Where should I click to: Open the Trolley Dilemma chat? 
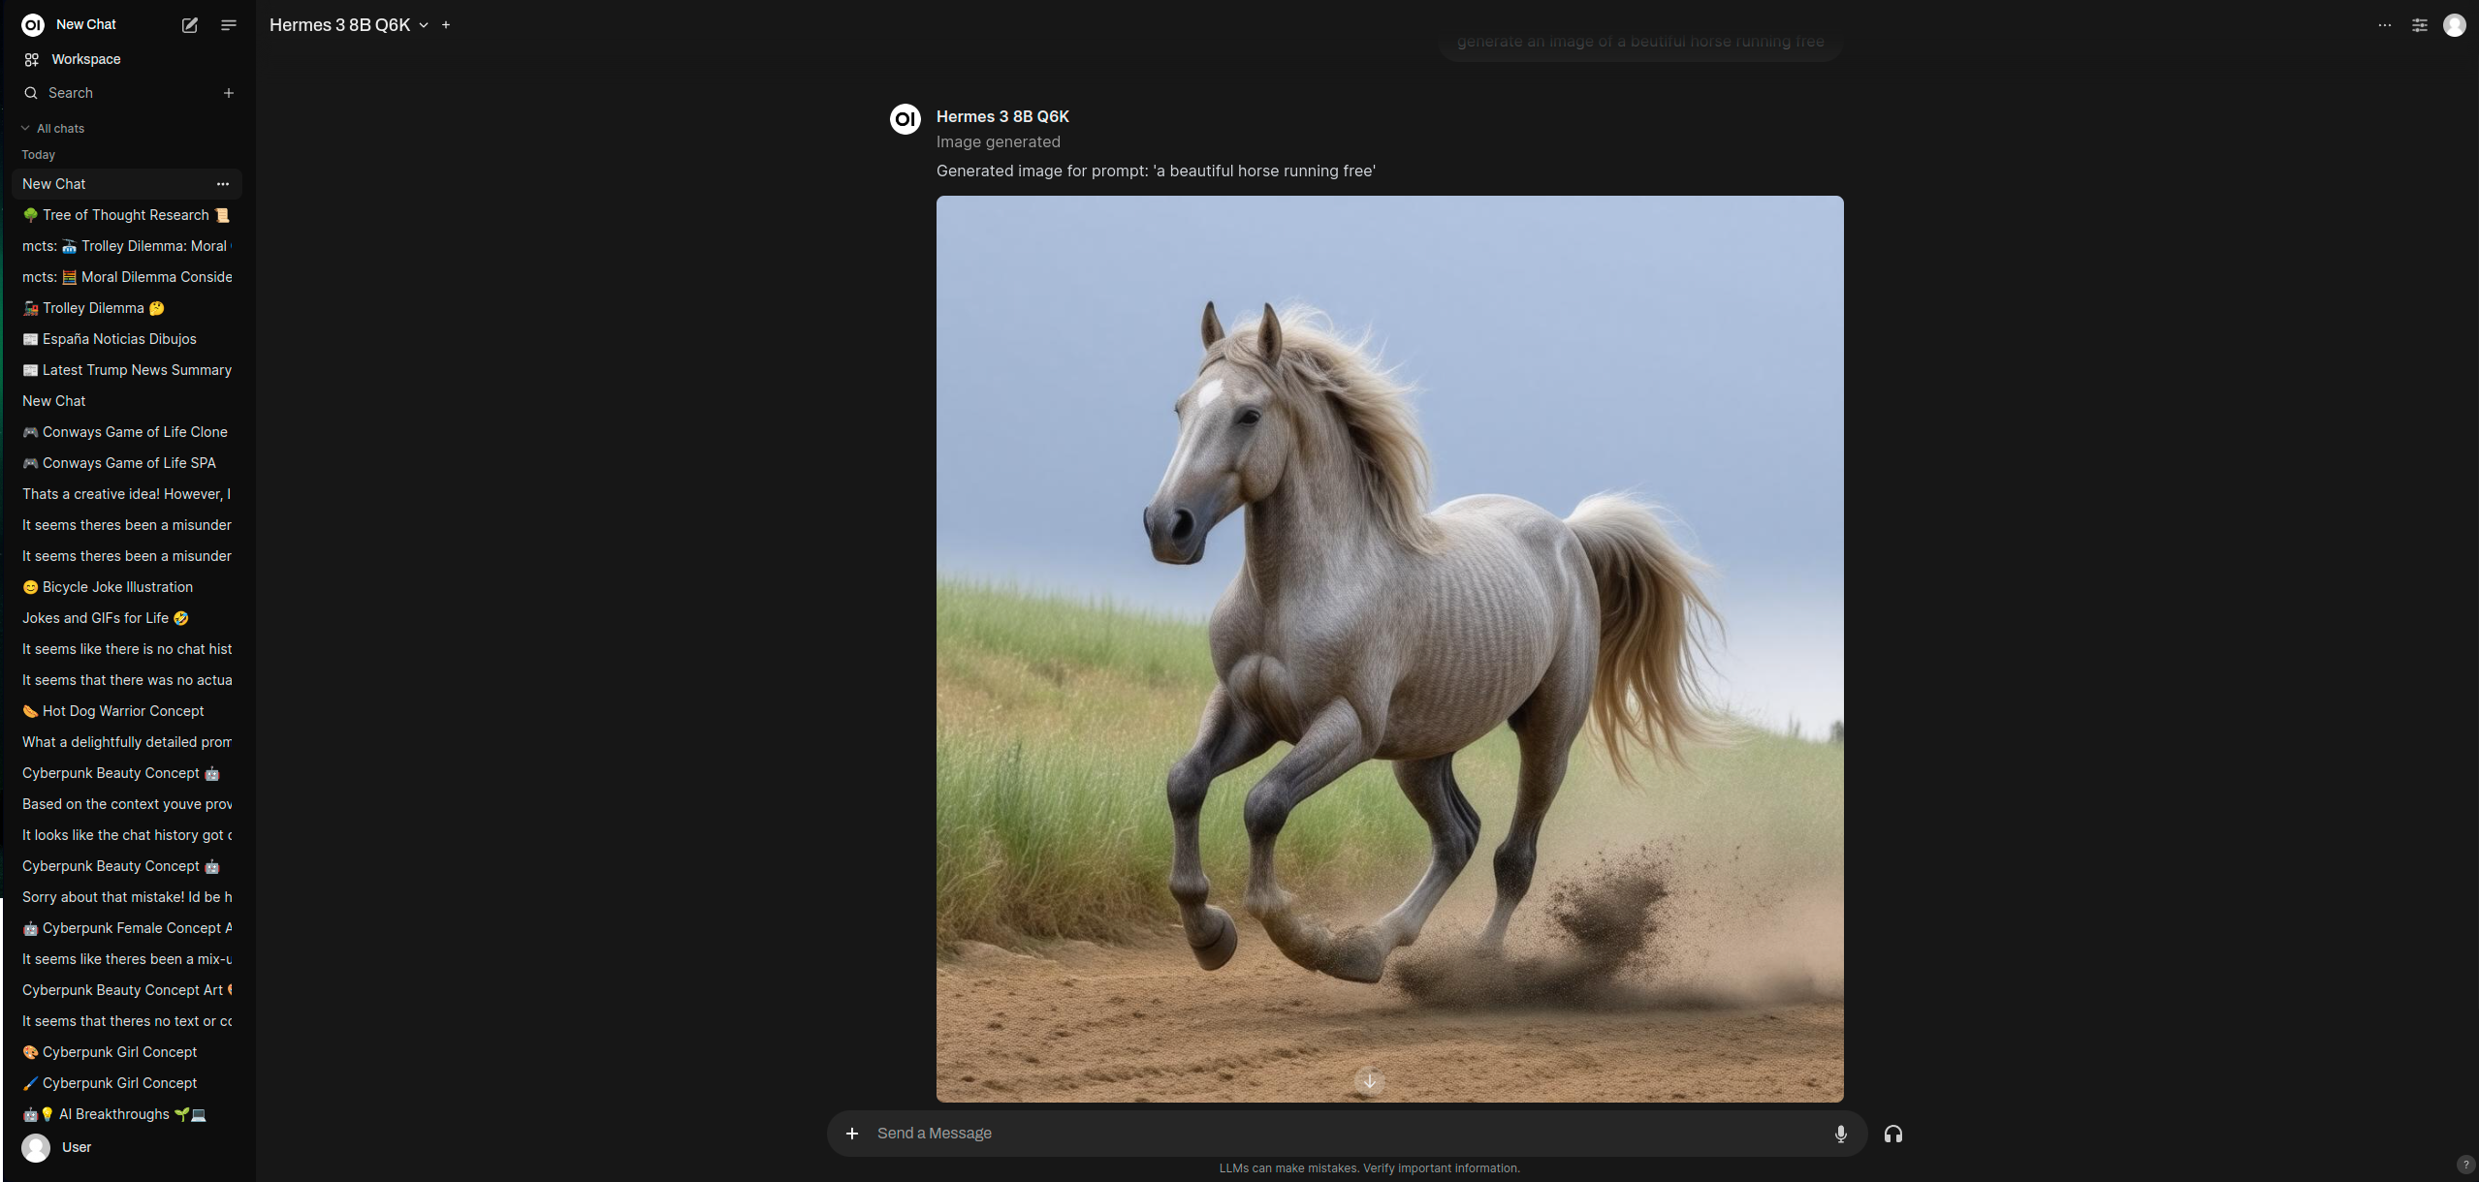[x=94, y=308]
